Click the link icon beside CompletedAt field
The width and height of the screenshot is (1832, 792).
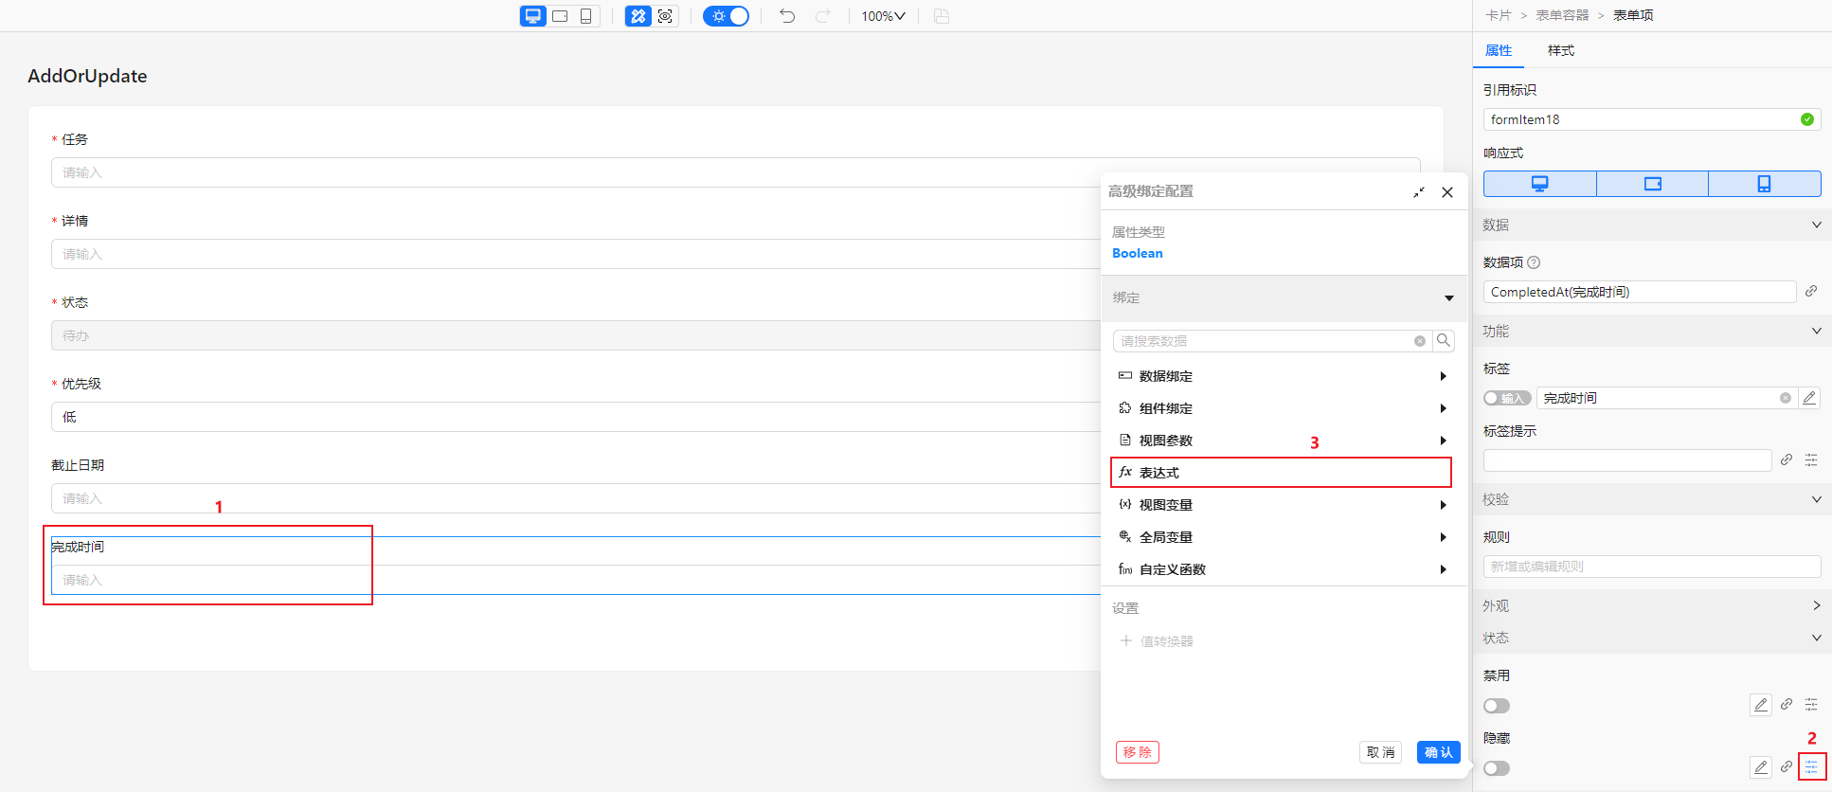1811,291
